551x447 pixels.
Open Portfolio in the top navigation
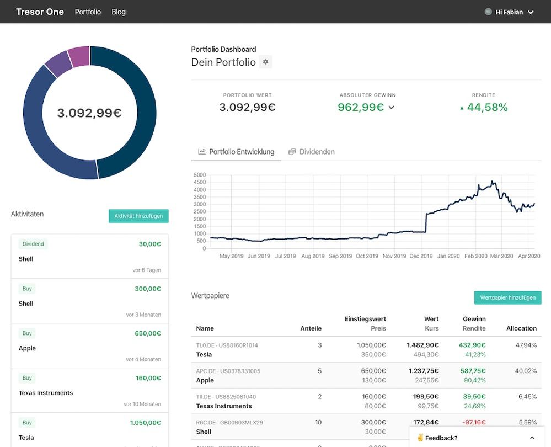88,12
